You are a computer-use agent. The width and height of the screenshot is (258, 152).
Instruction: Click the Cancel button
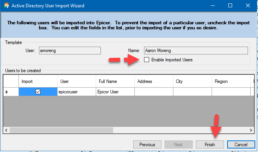[x=241, y=144]
